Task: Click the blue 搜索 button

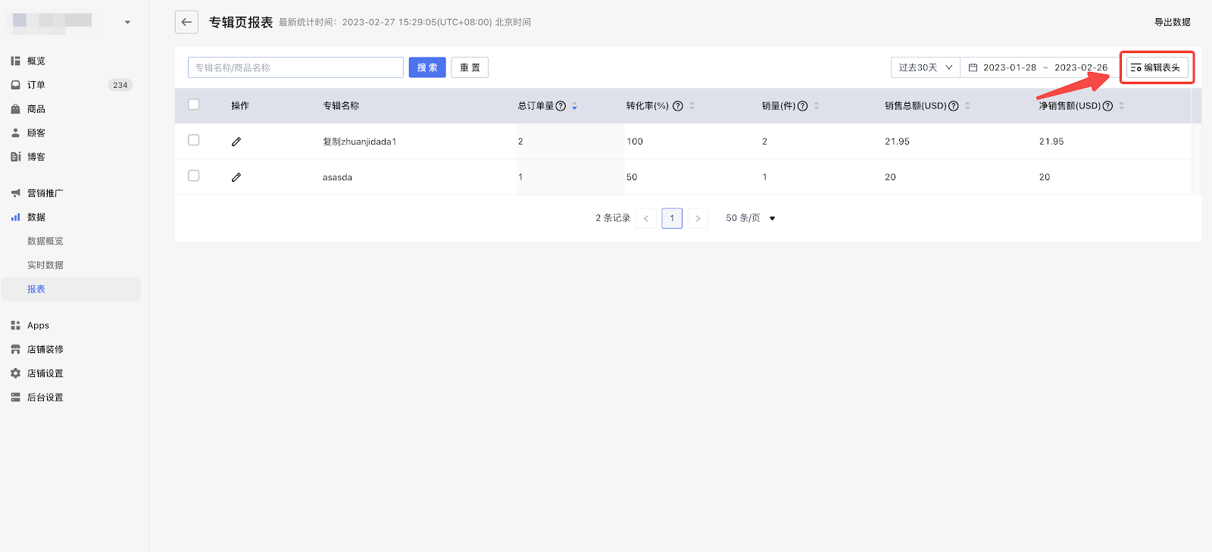Action: click(427, 67)
